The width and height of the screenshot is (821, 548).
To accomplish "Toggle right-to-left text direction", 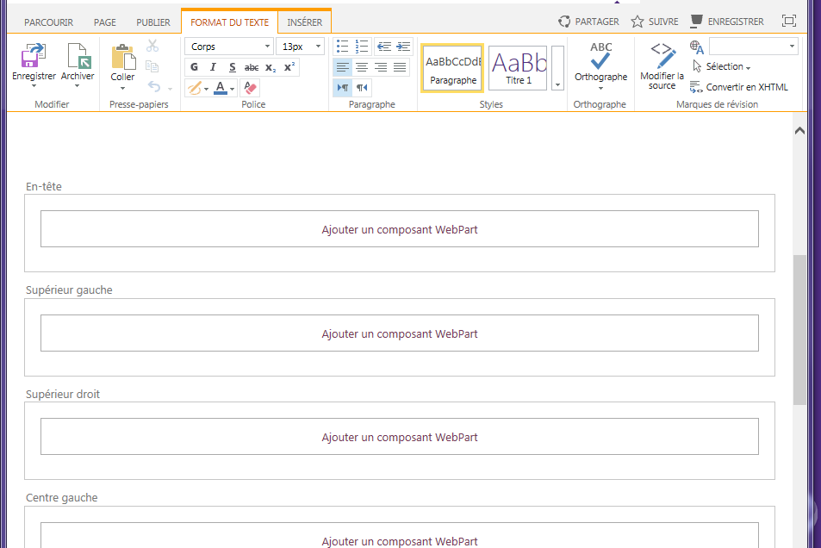I will point(362,88).
